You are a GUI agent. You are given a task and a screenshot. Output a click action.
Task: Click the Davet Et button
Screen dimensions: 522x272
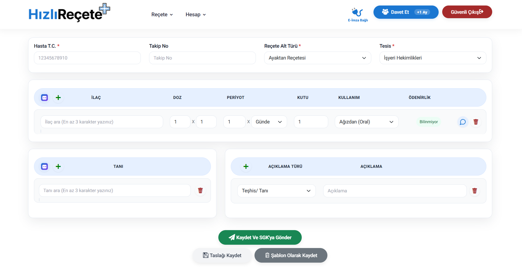[x=406, y=12]
